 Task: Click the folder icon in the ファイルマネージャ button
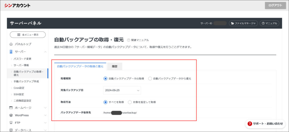click(x=233, y=23)
